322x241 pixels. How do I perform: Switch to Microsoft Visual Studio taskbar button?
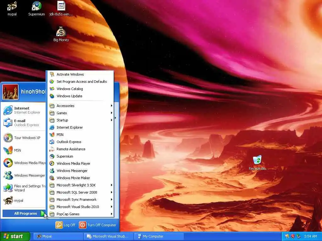(108, 236)
